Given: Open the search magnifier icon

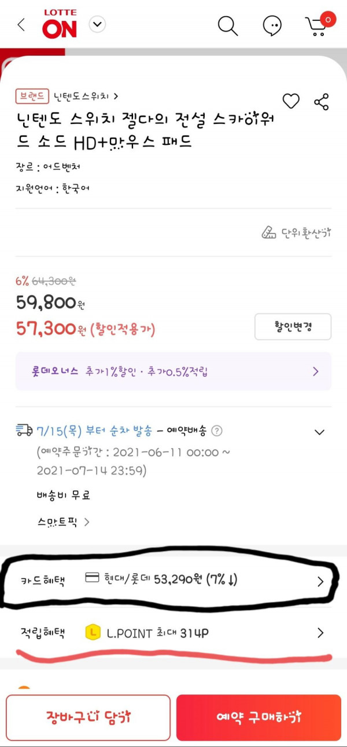Looking at the screenshot, I should [228, 25].
